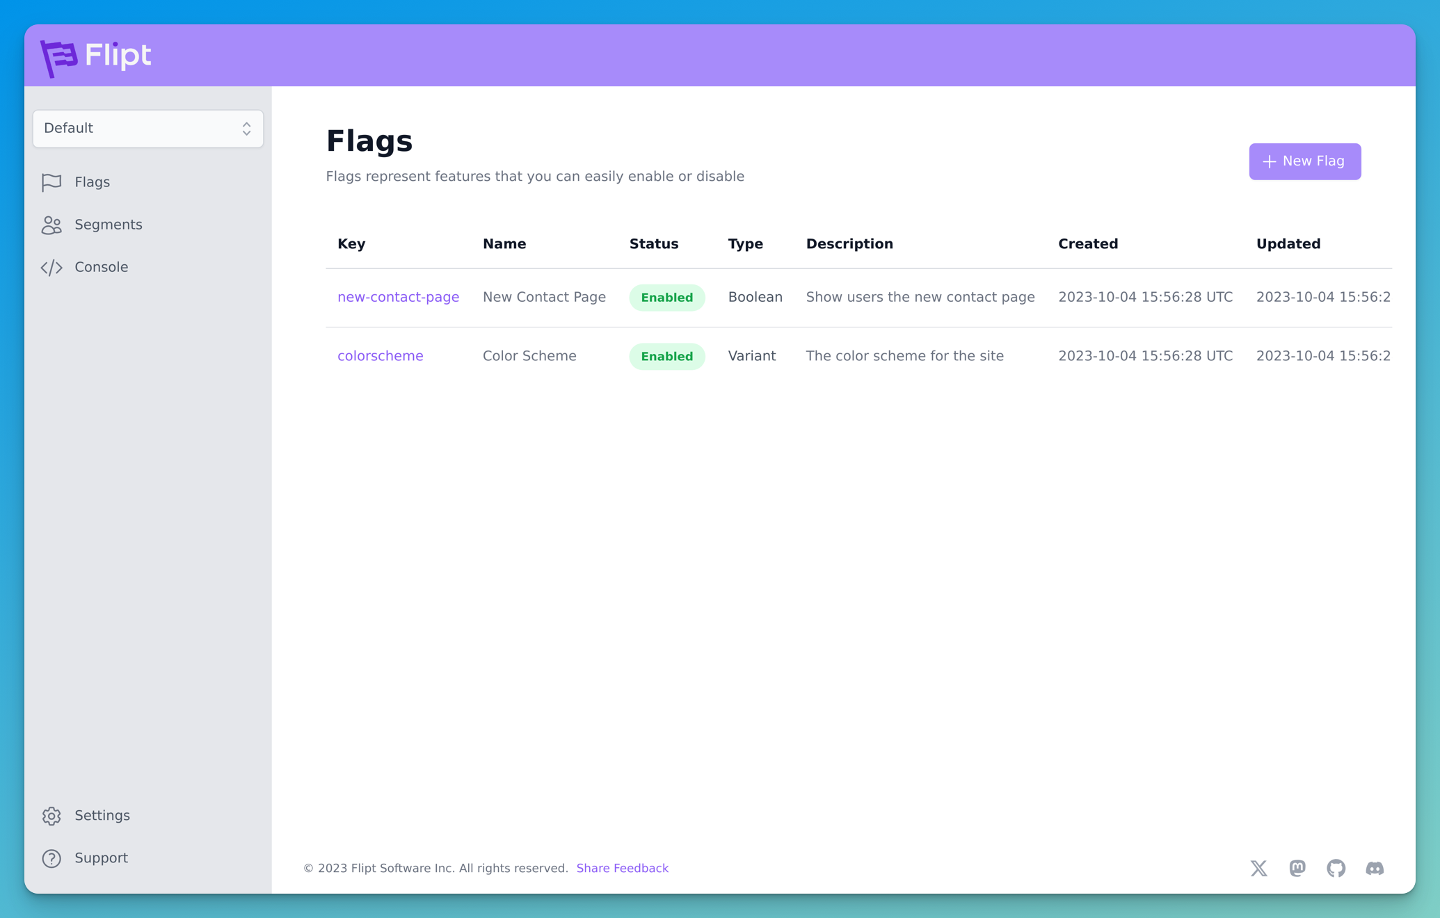Create a New Flag
1440x918 pixels.
1305,161
